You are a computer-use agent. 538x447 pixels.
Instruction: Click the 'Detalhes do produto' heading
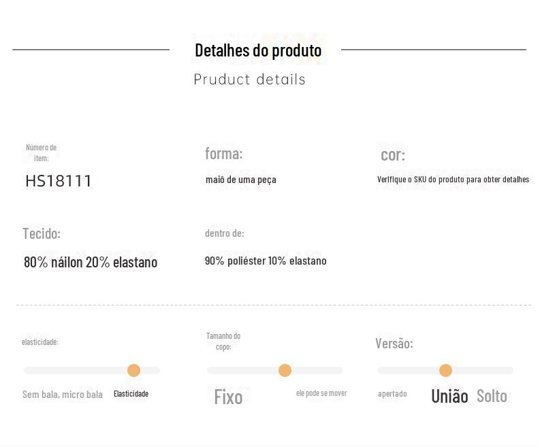(258, 50)
